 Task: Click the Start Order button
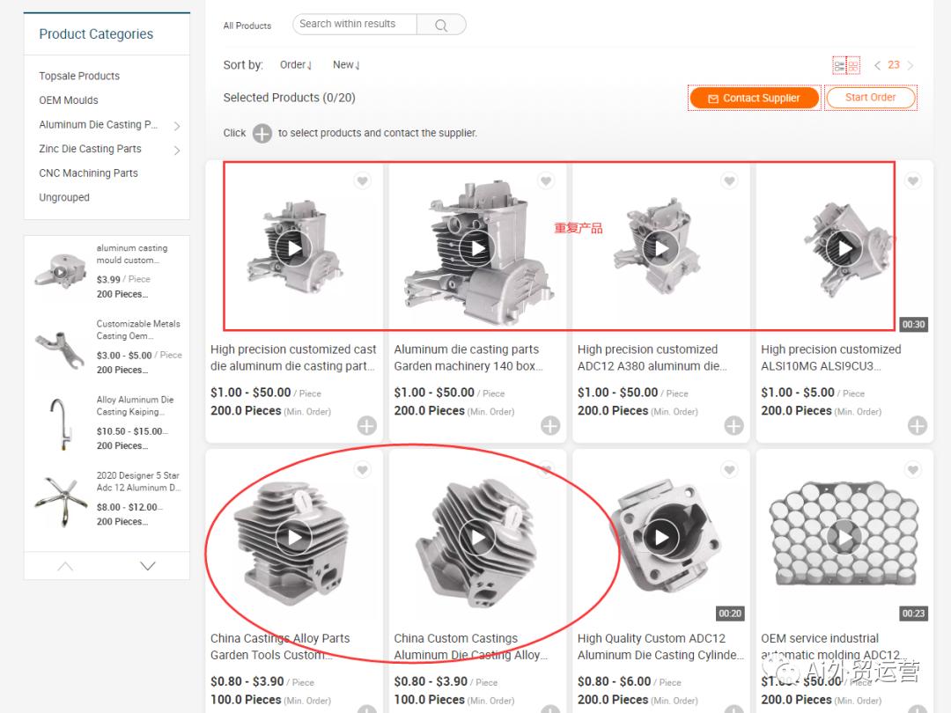point(870,98)
